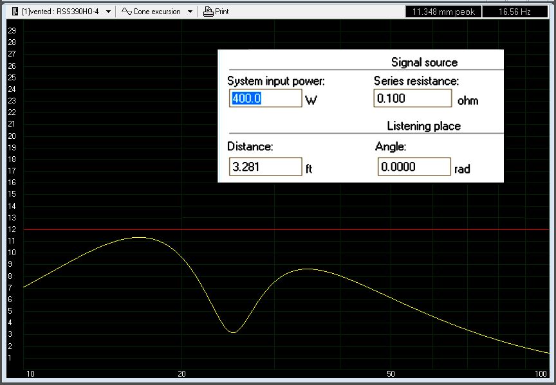Click the System input power label

tap(276, 81)
